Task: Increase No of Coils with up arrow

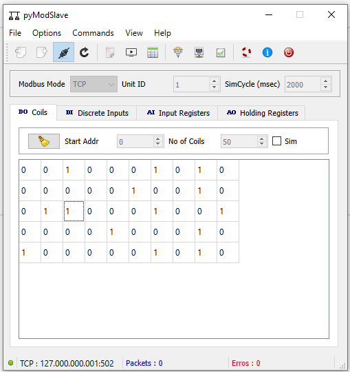Action: click(x=262, y=138)
